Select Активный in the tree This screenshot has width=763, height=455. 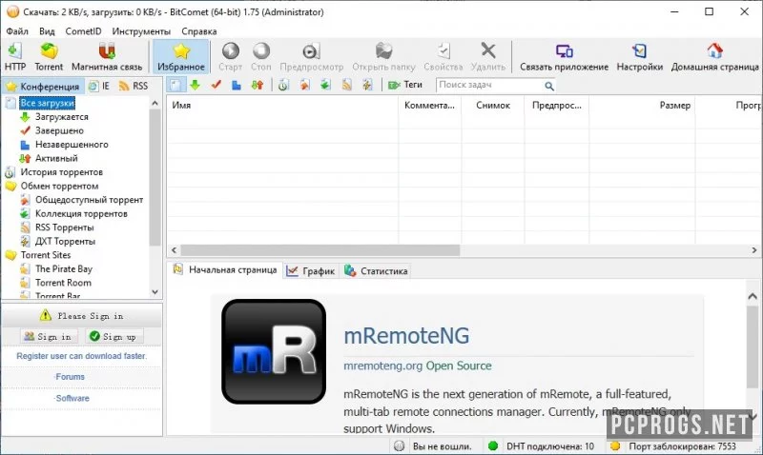56,158
